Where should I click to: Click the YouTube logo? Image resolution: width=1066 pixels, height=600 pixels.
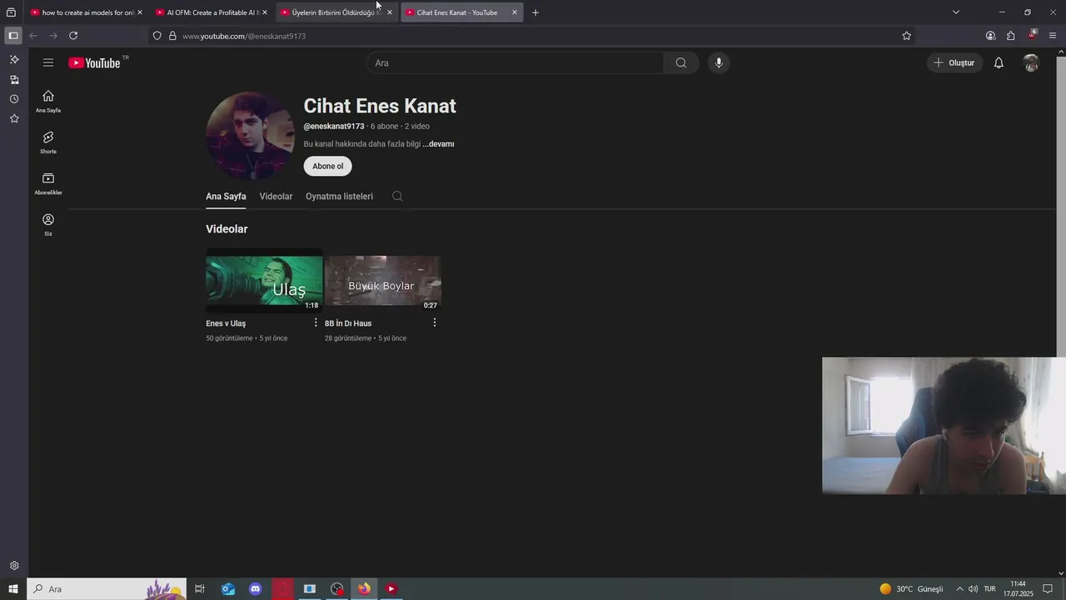point(95,62)
